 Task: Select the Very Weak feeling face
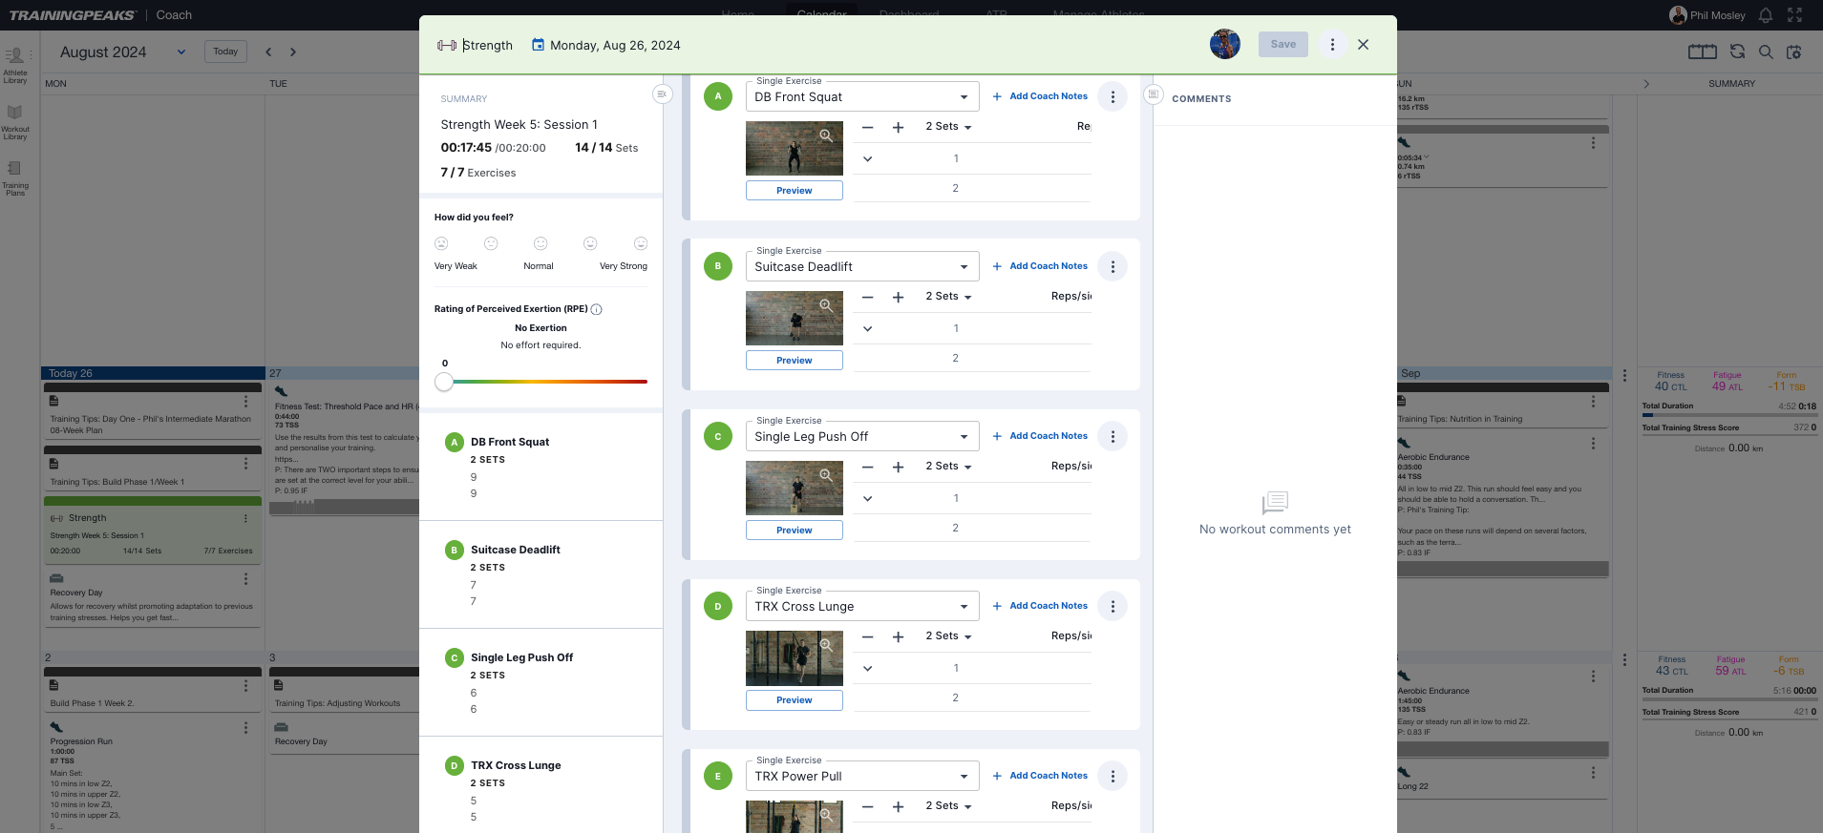click(441, 243)
